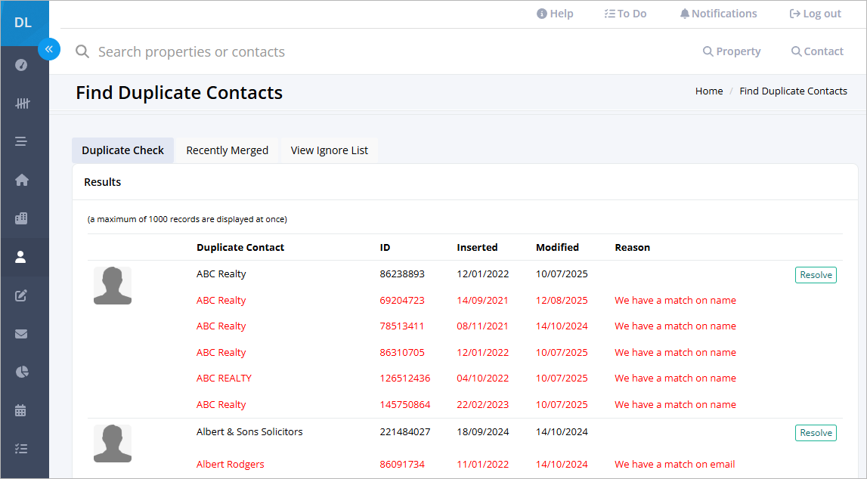Click the Find Duplicate Contacts breadcrumb text
Viewport: 867px width, 479px height.
point(794,91)
